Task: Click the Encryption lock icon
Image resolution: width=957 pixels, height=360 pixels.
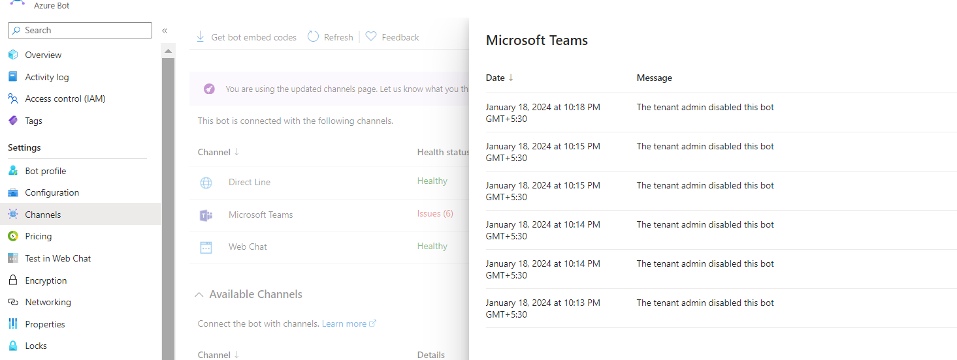Action: point(13,280)
